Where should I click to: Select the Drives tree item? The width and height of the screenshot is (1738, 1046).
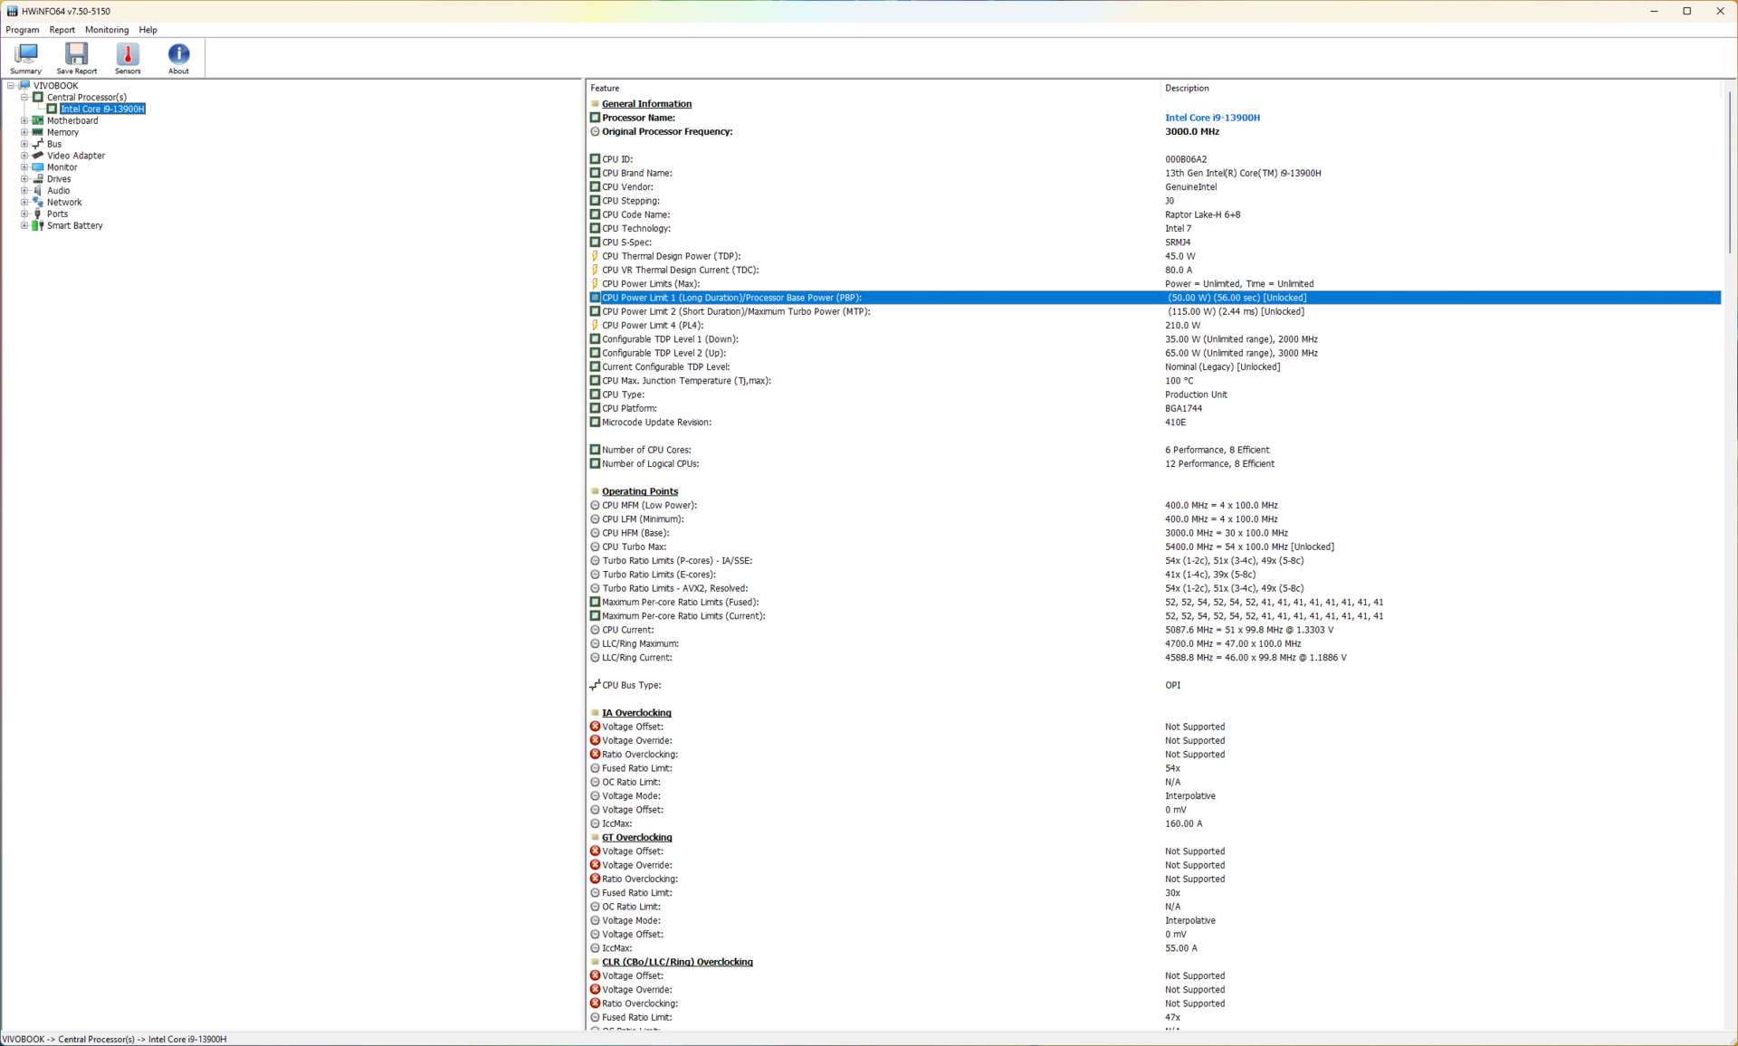59,179
